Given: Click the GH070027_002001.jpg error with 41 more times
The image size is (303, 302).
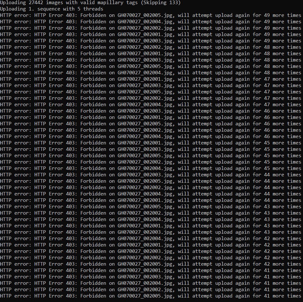Looking at the screenshot, I should click(151, 270).
